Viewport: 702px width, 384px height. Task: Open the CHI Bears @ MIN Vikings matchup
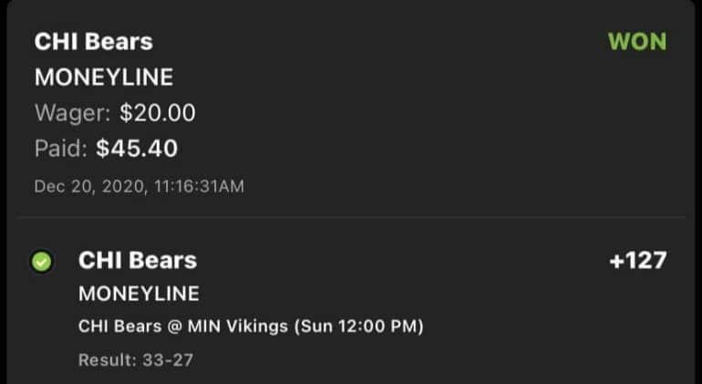(x=251, y=326)
